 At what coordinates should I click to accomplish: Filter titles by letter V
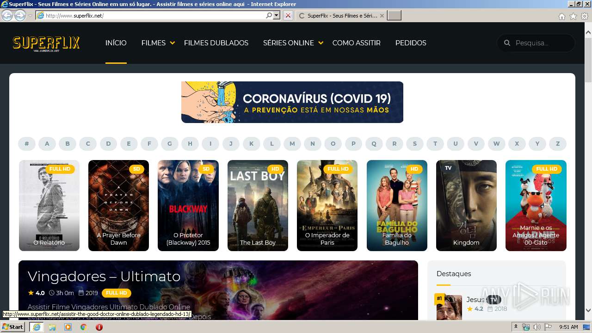tap(476, 144)
